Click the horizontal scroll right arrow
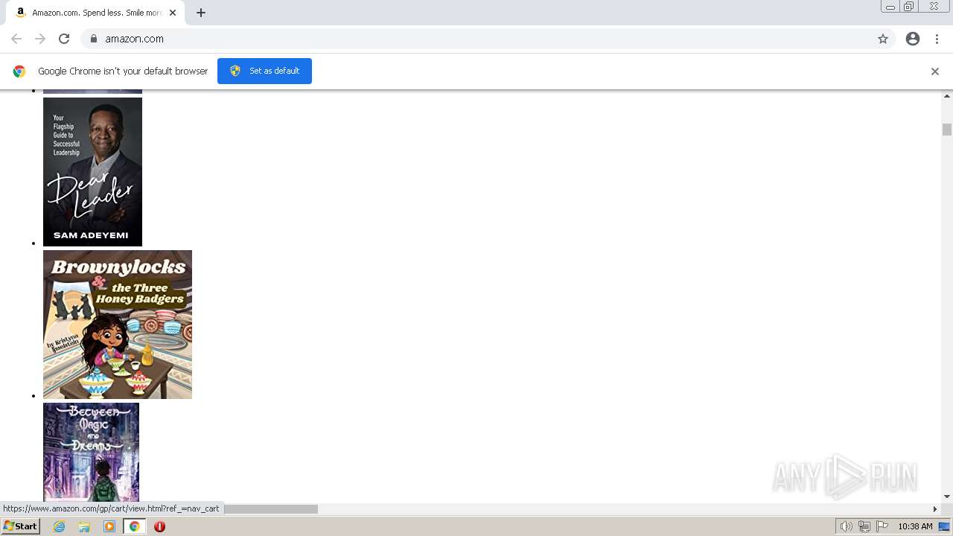This screenshot has height=536, width=953. (x=935, y=509)
